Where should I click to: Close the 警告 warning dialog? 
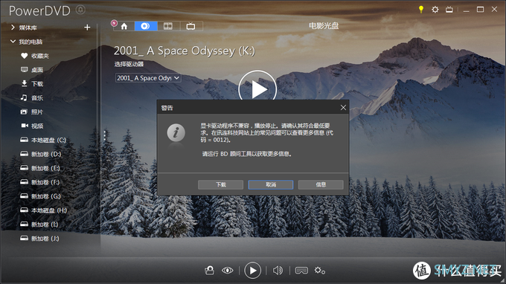(343, 108)
